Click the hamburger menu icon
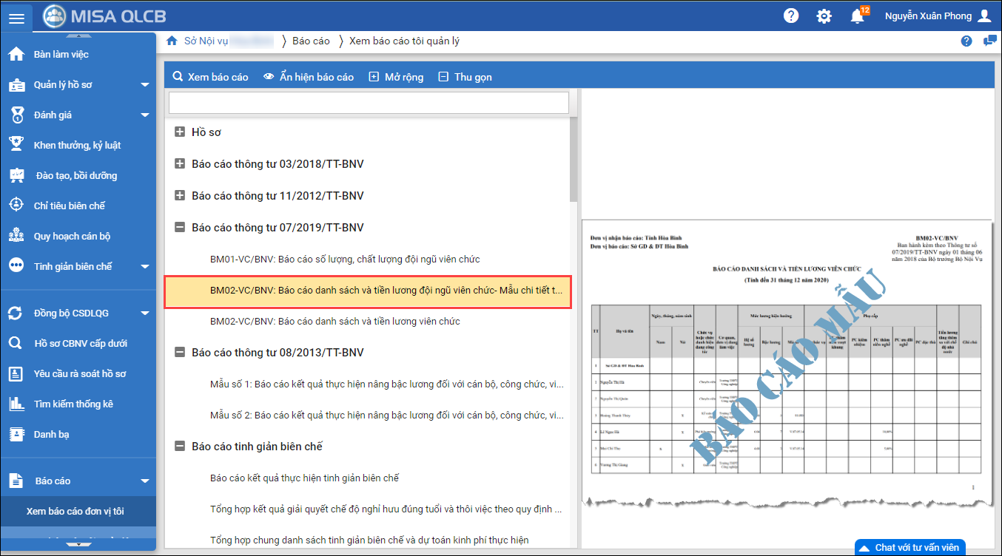 click(x=16, y=18)
